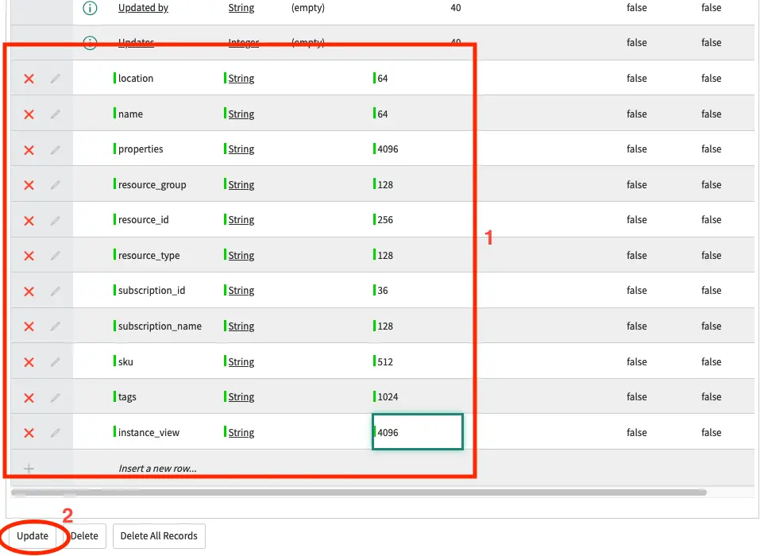The width and height of the screenshot is (768, 556).
Task: Edit the subscription_id row pencil icon
Action: 56,291
